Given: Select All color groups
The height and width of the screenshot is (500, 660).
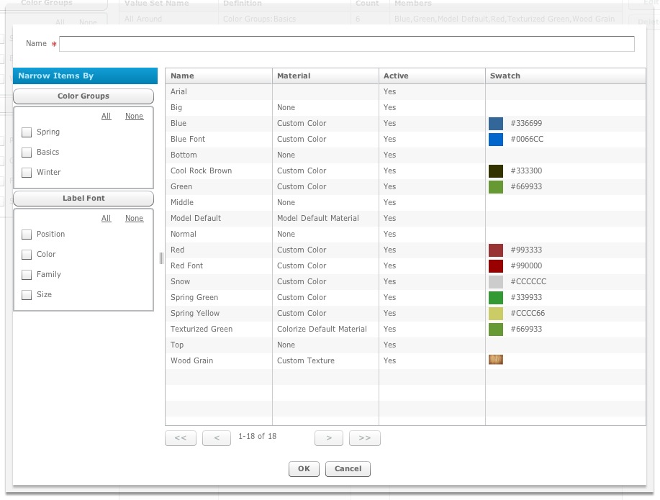Looking at the screenshot, I should pyautogui.click(x=105, y=116).
